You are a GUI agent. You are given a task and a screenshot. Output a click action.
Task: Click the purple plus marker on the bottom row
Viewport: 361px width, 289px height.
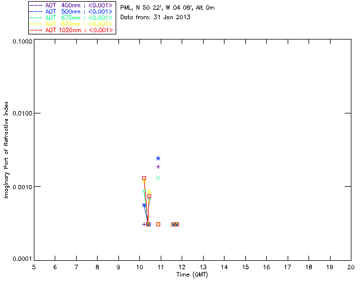pyautogui.click(x=144, y=225)
